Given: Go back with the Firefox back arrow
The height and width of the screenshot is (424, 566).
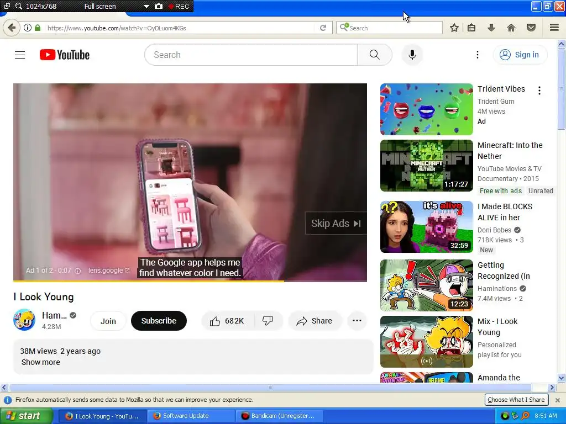Looking at the screenshot, I should click(x=12, y=28).
